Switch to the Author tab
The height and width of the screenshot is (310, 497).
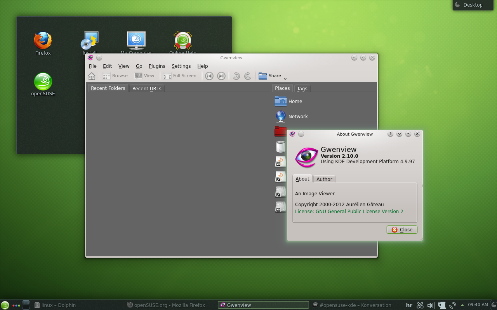[324, 179]
